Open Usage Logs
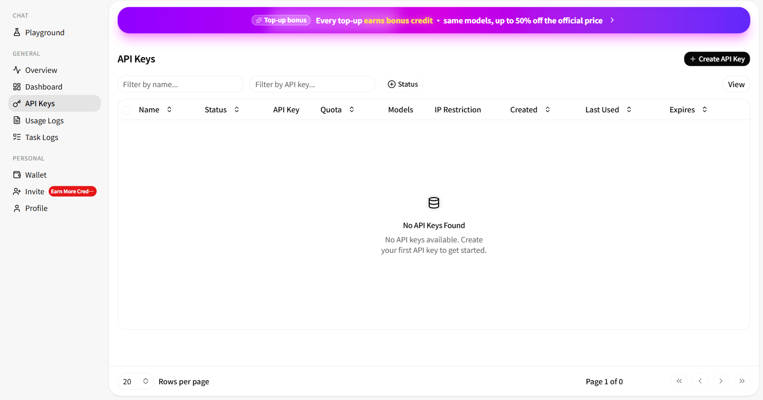This screenshot has width=763, height=400. 54,120
